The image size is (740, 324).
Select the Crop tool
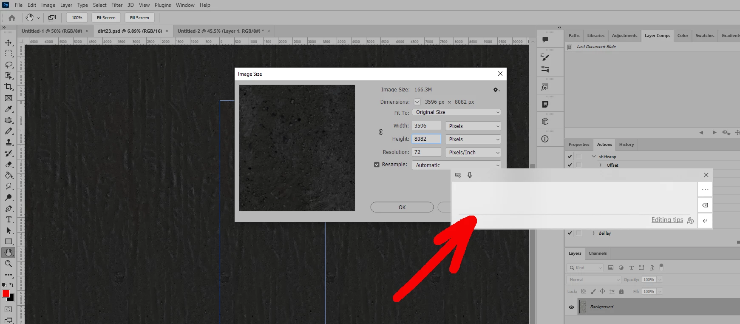[x=9, y=87]
